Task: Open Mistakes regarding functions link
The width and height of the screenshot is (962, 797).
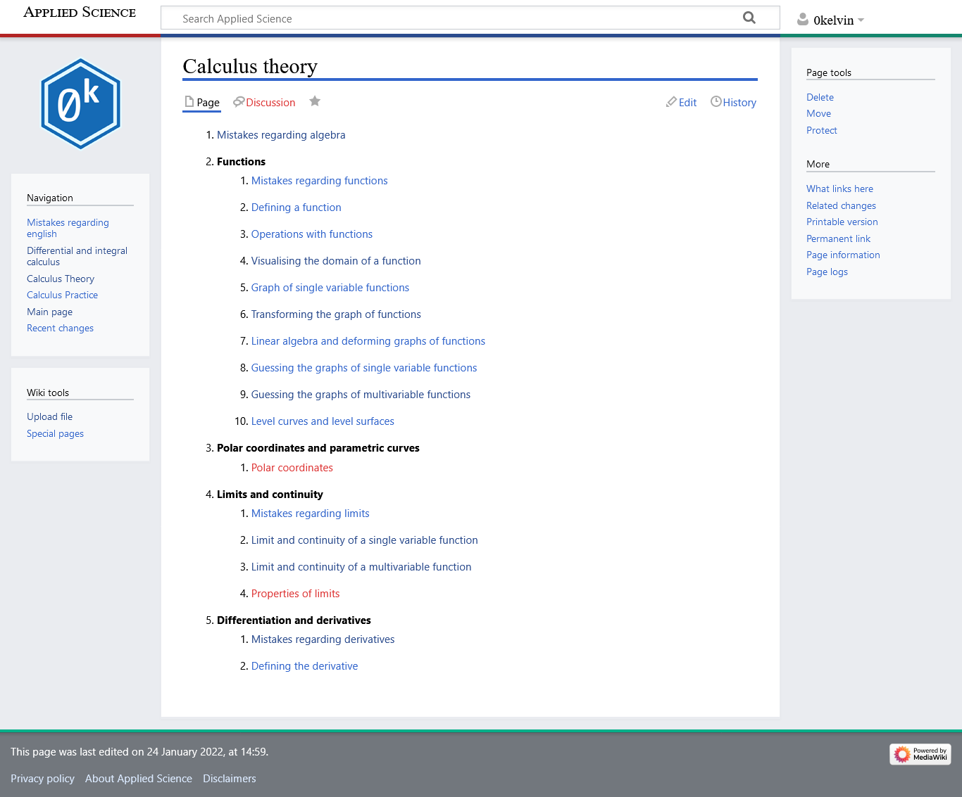Action: coord(319,181)
